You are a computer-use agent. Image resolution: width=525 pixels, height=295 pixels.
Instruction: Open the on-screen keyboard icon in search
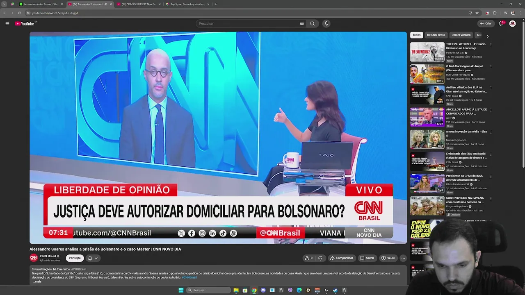tap(302, 23)
